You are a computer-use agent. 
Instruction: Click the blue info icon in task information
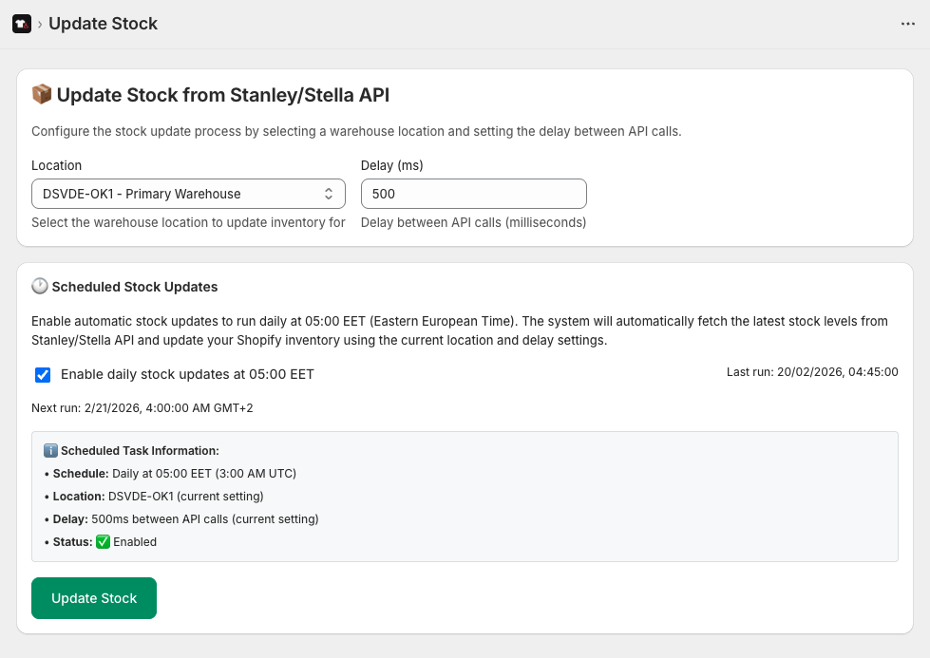tap(50, 451)
